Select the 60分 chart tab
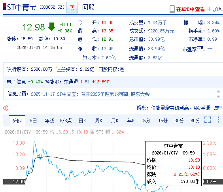The height and width of the screenshot is (192, 223). 195,120
